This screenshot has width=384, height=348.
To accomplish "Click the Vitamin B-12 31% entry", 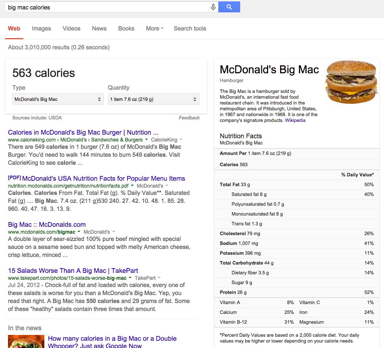I will click(x=256, y=322).
